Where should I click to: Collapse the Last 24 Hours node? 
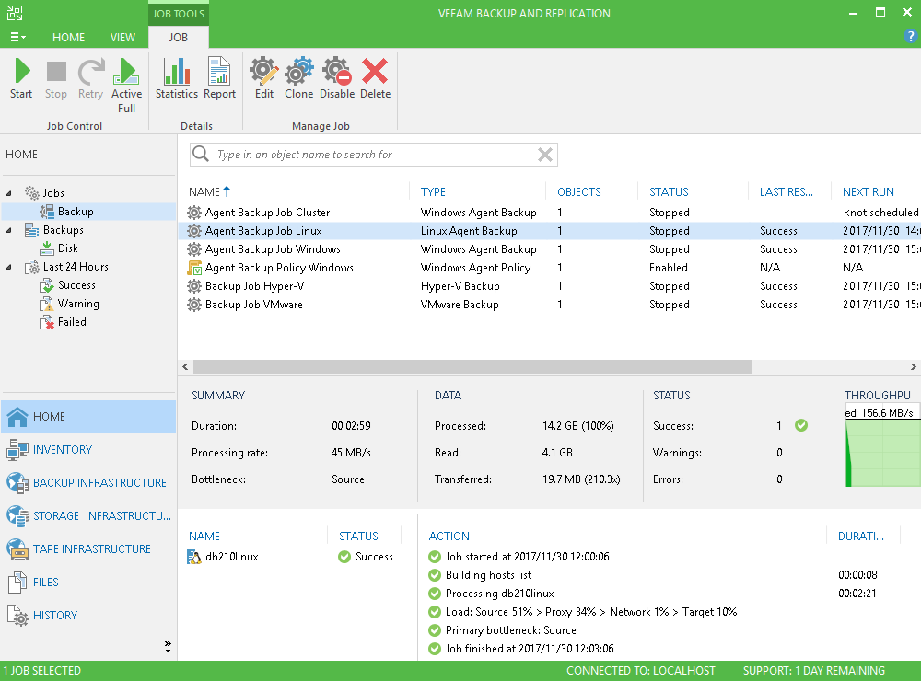9,267
